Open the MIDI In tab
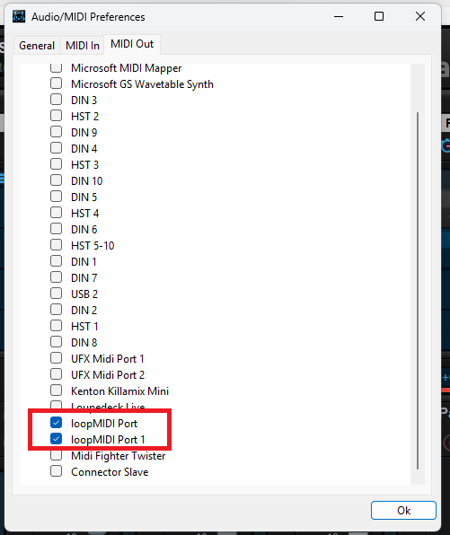This screenshot has width=450, height=535. tap(83, 46)
